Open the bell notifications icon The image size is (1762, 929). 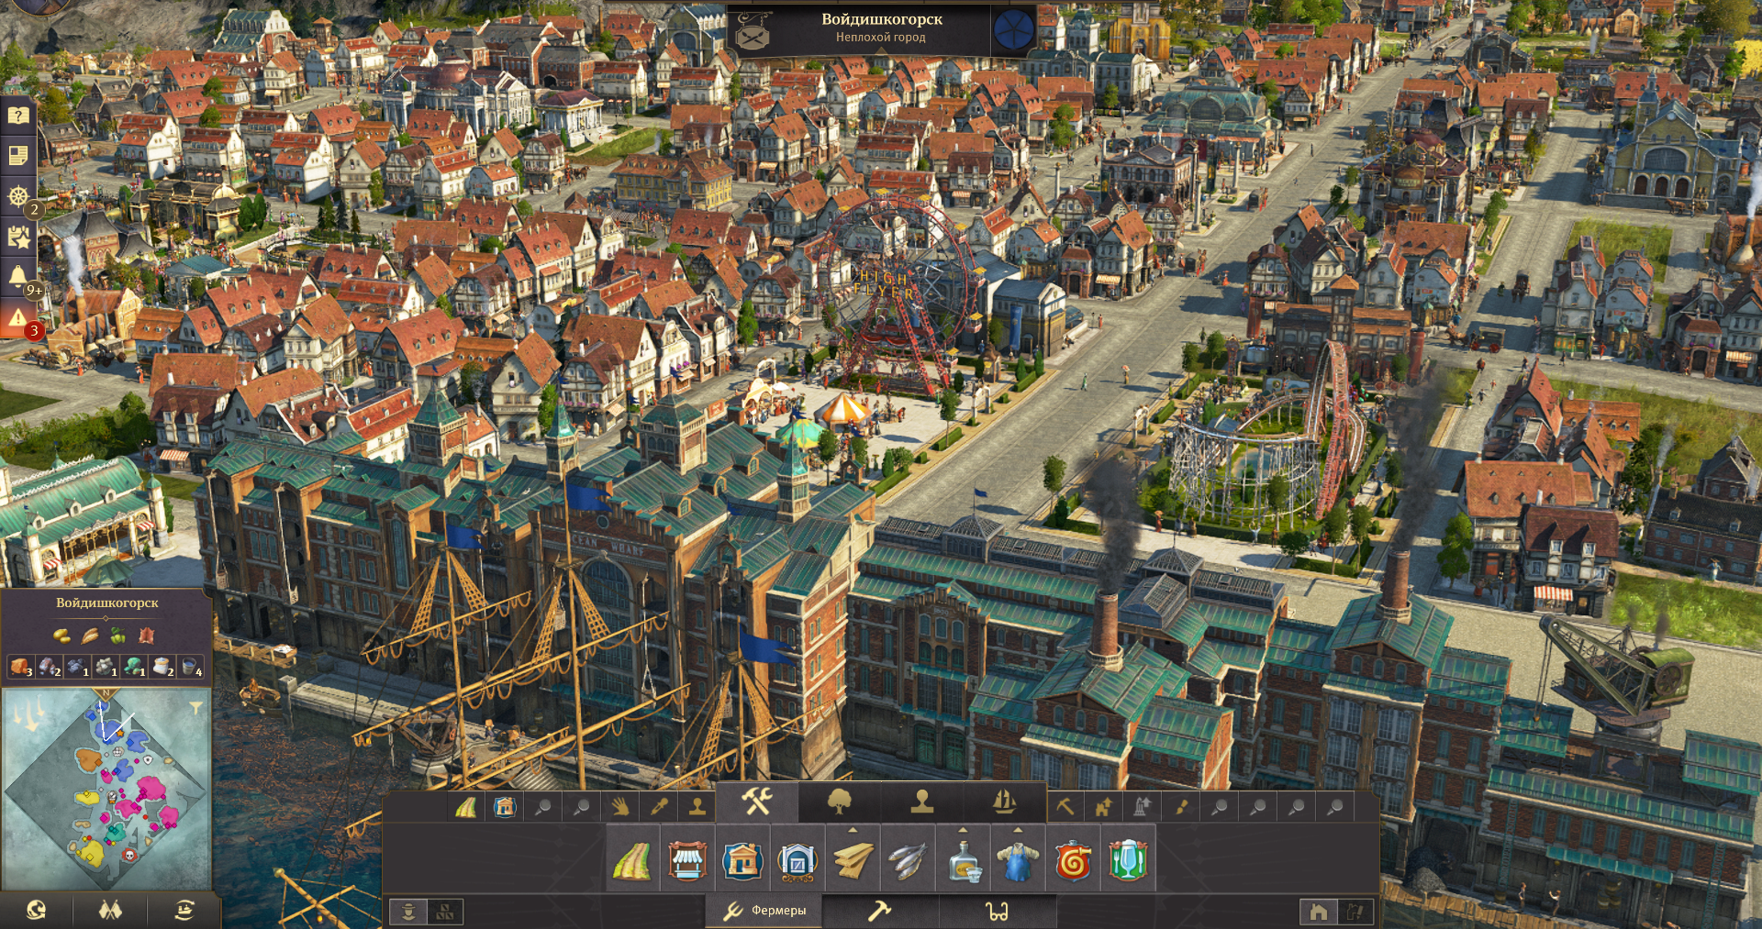tap(18, 276)
